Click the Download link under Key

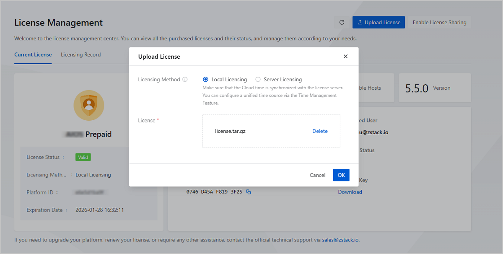pyautogui.click(x=350, y=192)
